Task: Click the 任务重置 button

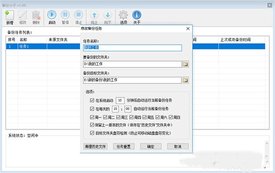Action: click(124, 146)
